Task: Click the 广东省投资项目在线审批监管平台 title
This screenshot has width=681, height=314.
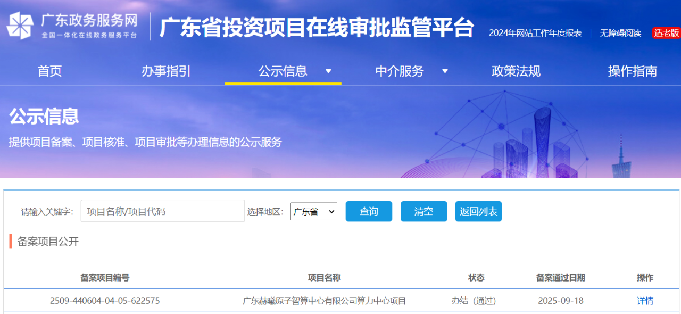Action: [317, 28]
